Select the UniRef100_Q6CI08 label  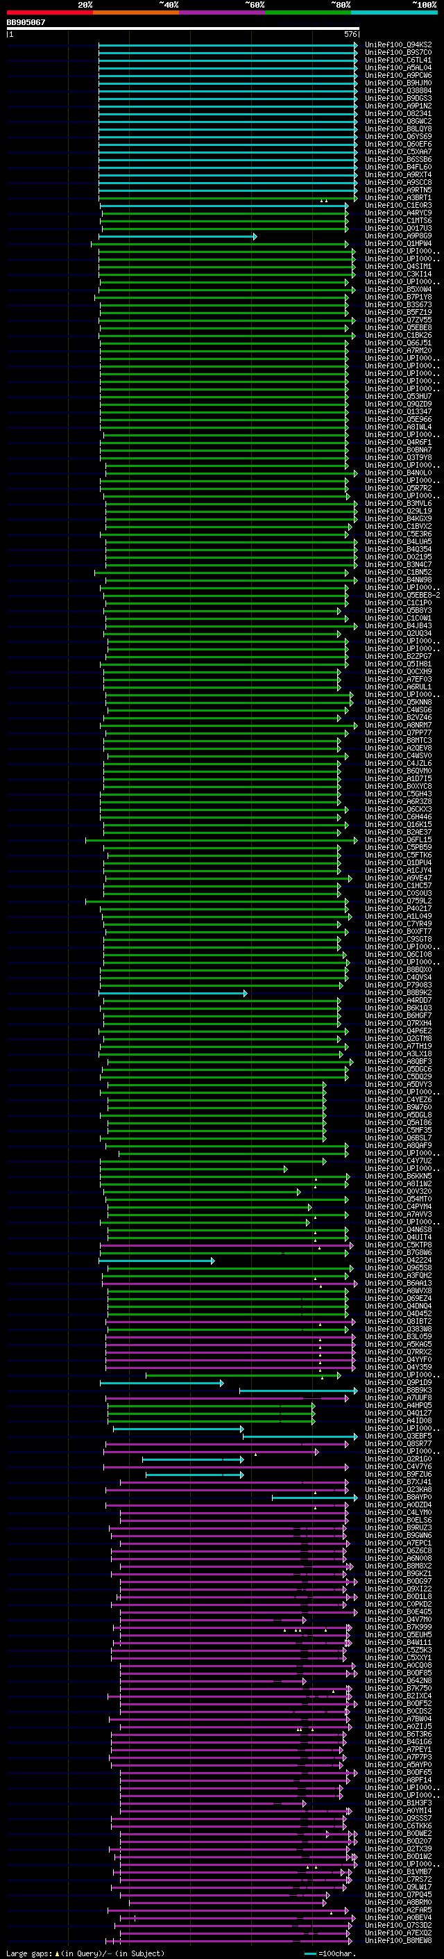pos(398,954)
